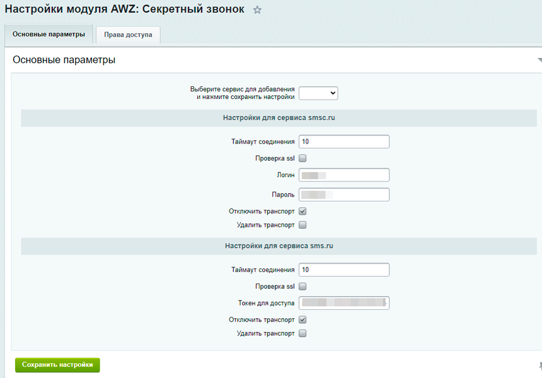Disable Отключить транспорт for sms.ru
The image size is (542, 378).
pyautogui.click(x=303, y=319)
